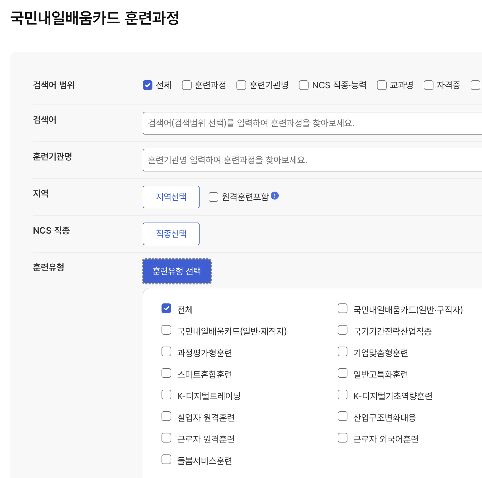This screenshot has width=482, height=478.
Task: Tick the 일반고특화훈련 checkbox
Action: pyautogui.click(x=343, y=373)
